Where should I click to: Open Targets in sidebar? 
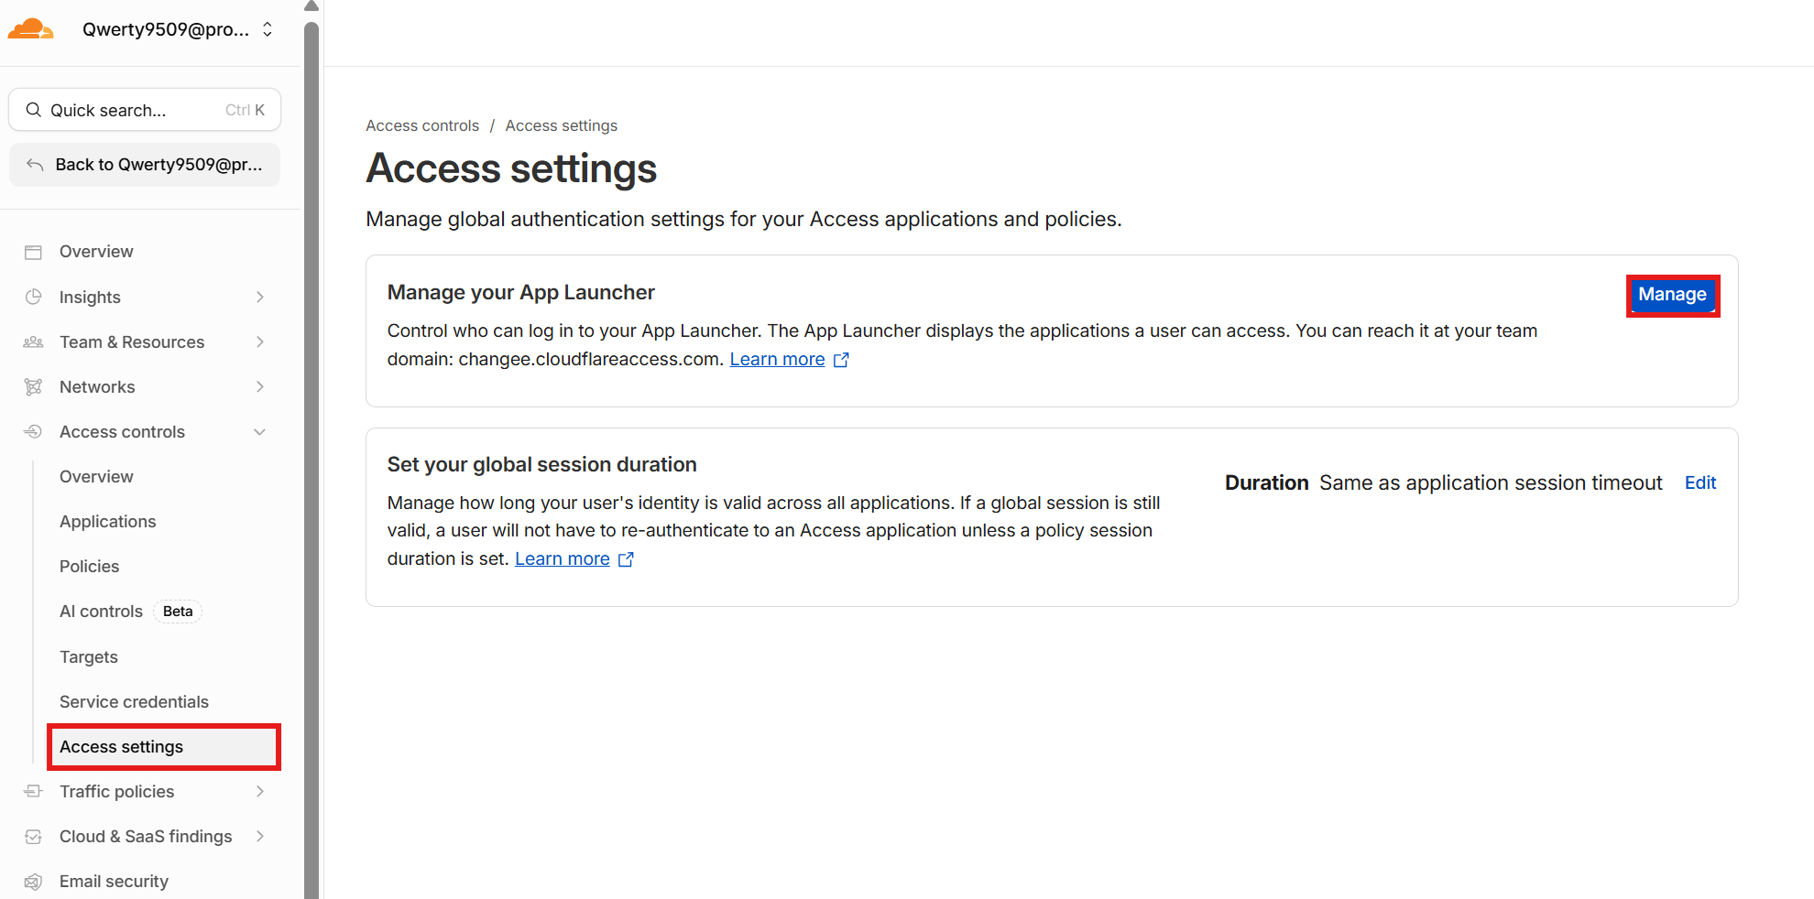(88, 657)
